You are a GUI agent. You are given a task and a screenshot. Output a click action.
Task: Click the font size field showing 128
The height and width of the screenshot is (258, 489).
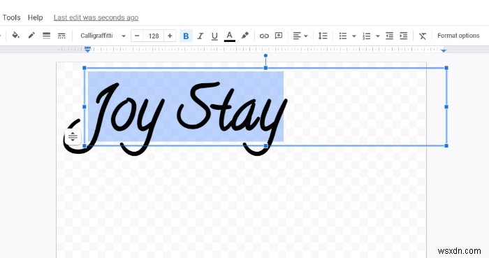(x=154, y=36)
